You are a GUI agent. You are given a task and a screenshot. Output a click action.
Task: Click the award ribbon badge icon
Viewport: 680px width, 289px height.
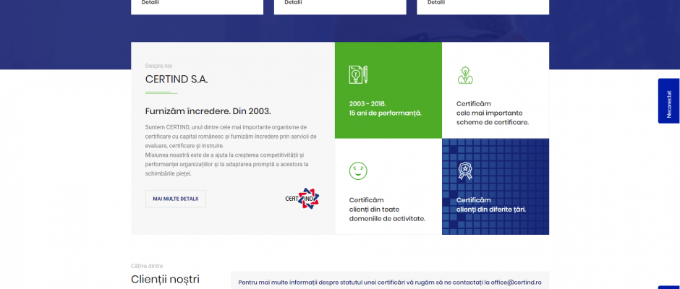coord(465,171)
